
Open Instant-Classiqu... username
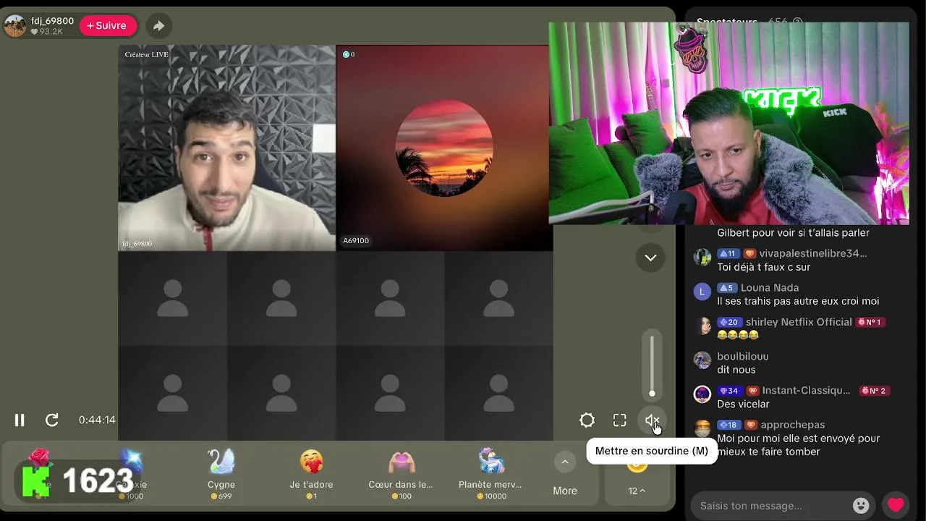coord(806,390)
